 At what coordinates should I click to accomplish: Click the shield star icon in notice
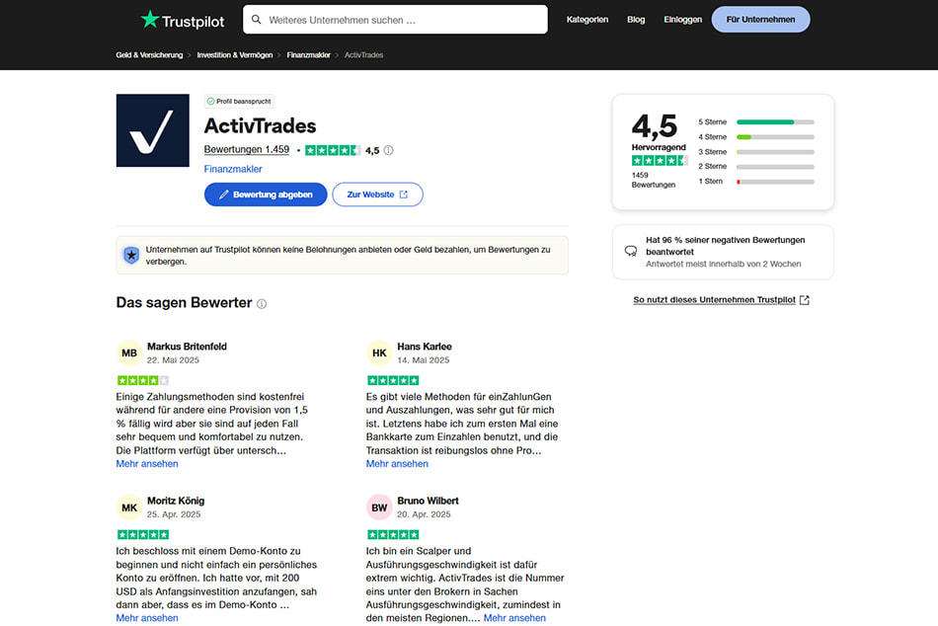click(131, 256)
